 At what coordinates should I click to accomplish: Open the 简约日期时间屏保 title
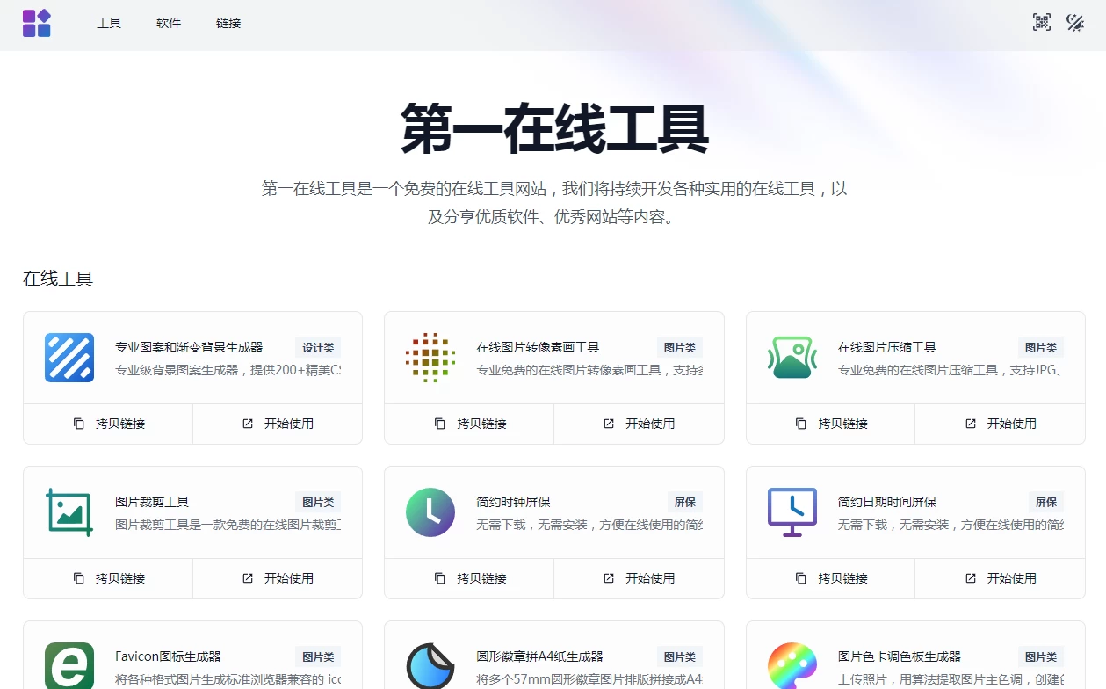tap(887, 502)
